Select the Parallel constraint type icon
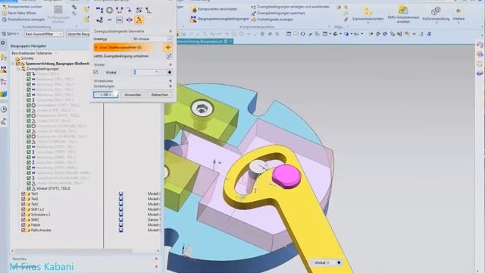The width and height of the screenshot is (485, 273). pos(139,10)
